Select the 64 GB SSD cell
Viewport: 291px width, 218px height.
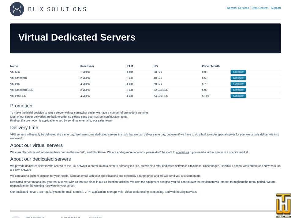pyautogui.click(x=161, y=96)
